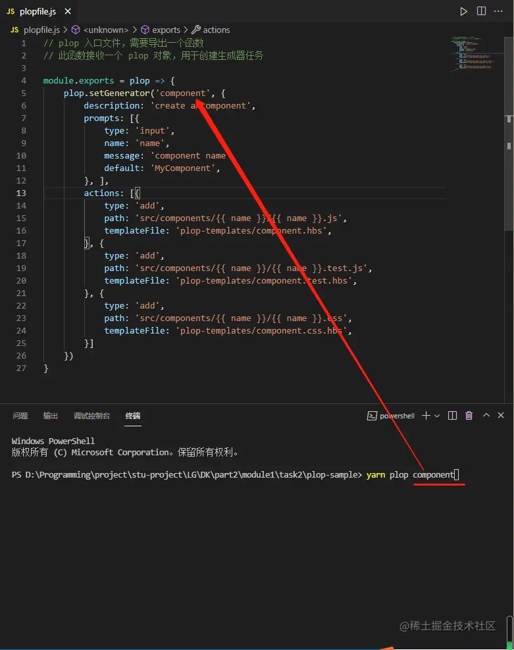Viewport: 514px width, 650px height.
Task: Click the JS file icon on the tab
Action: (x=11, y=12)
